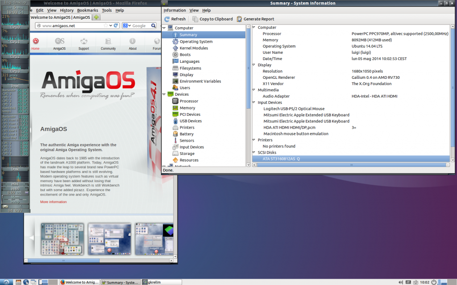457x285 pixels.
Task: Follow the More information link
Action: (53, 202)
